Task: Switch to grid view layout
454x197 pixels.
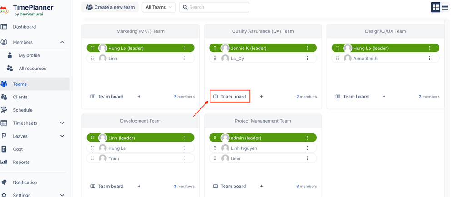Action: (435, 7)
